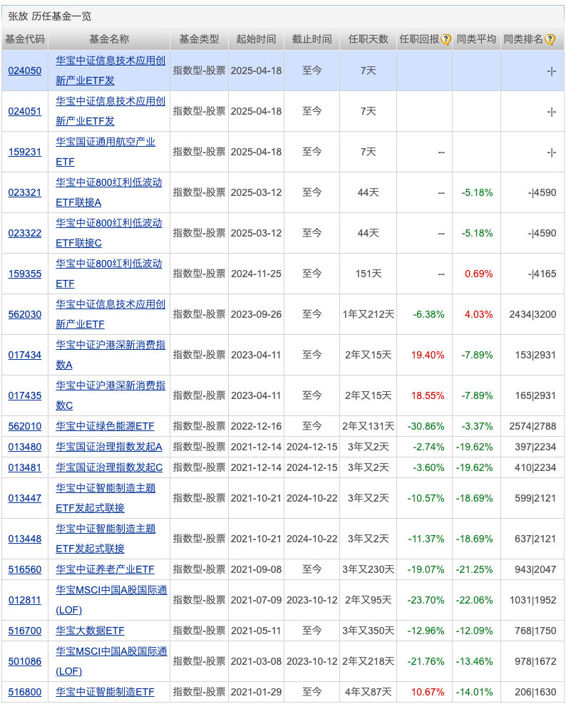The image size is (566, 704).
Task: Open 华宝国证治理指数发起A link
Action: (x=108, y=447)
